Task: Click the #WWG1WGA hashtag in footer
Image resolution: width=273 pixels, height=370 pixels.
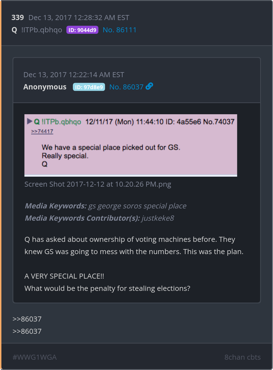Action: point(35,357)
